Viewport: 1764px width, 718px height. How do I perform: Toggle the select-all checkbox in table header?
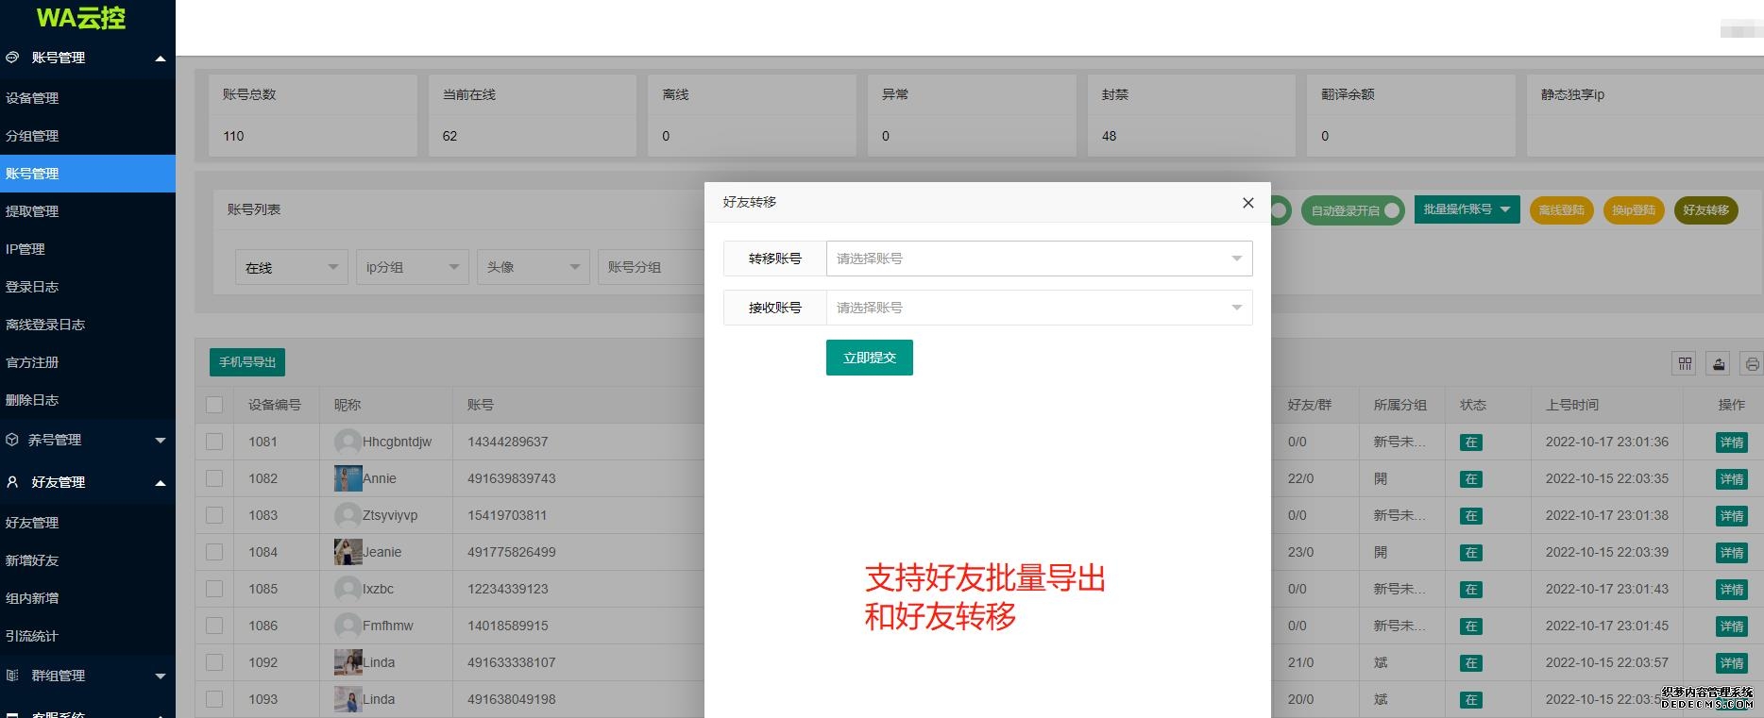(x=214, y=405)
